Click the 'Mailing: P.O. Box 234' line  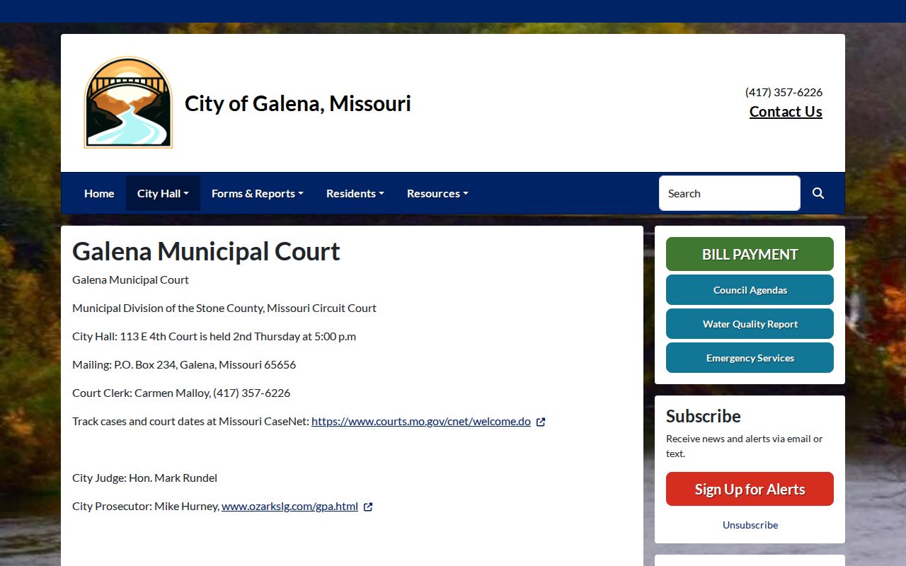pyautogui.click(x=184, y=364)
